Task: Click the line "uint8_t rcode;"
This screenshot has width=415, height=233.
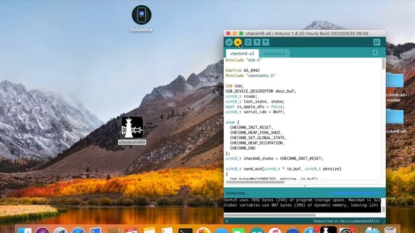Action: [x=241, y=96]
